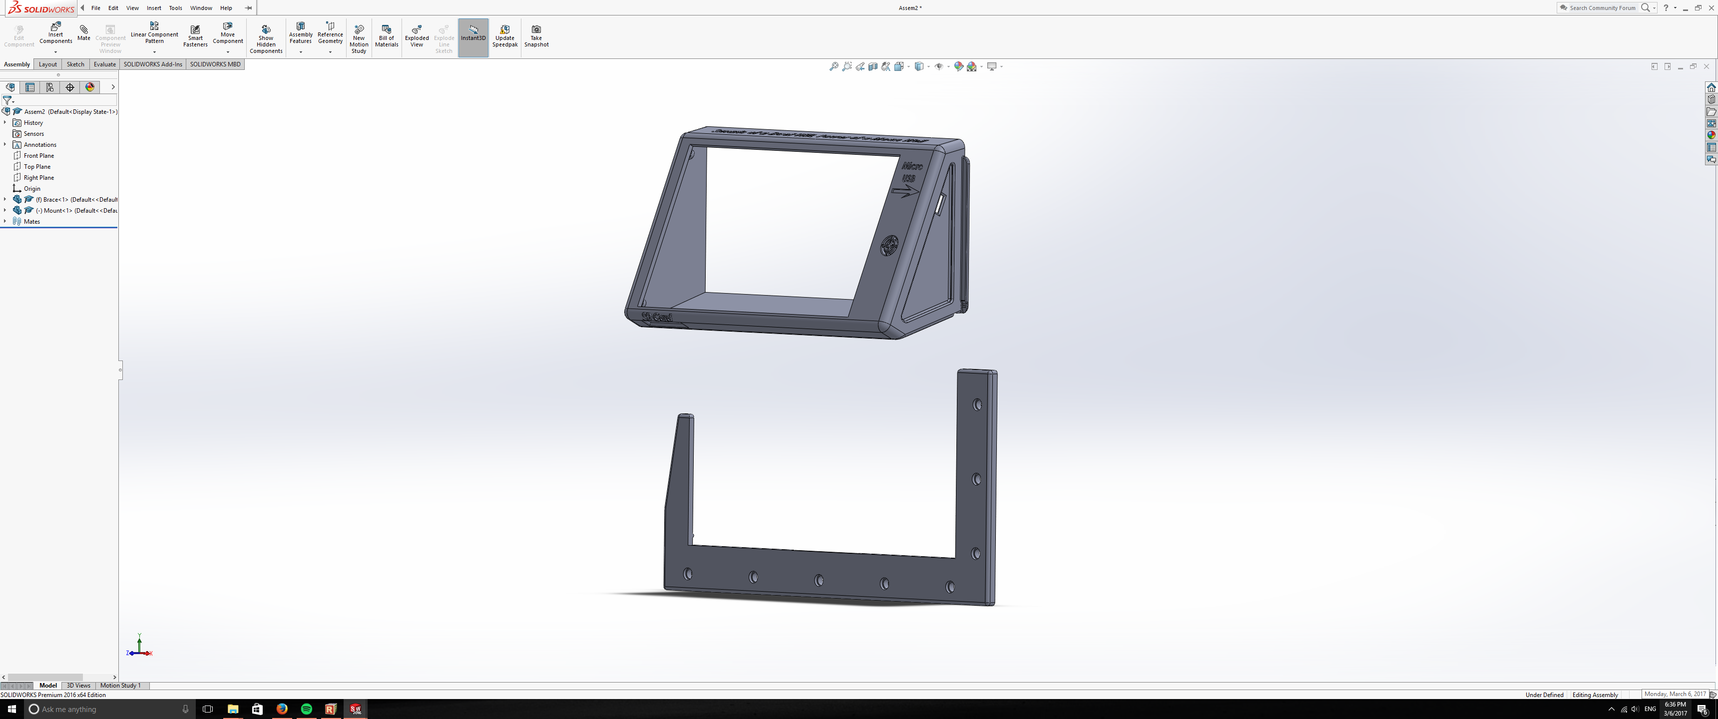Open PropertyManager tab in side panel
Image resolution: width=1718 pixels, height=719 pixels.
click(x=30, y=87)
